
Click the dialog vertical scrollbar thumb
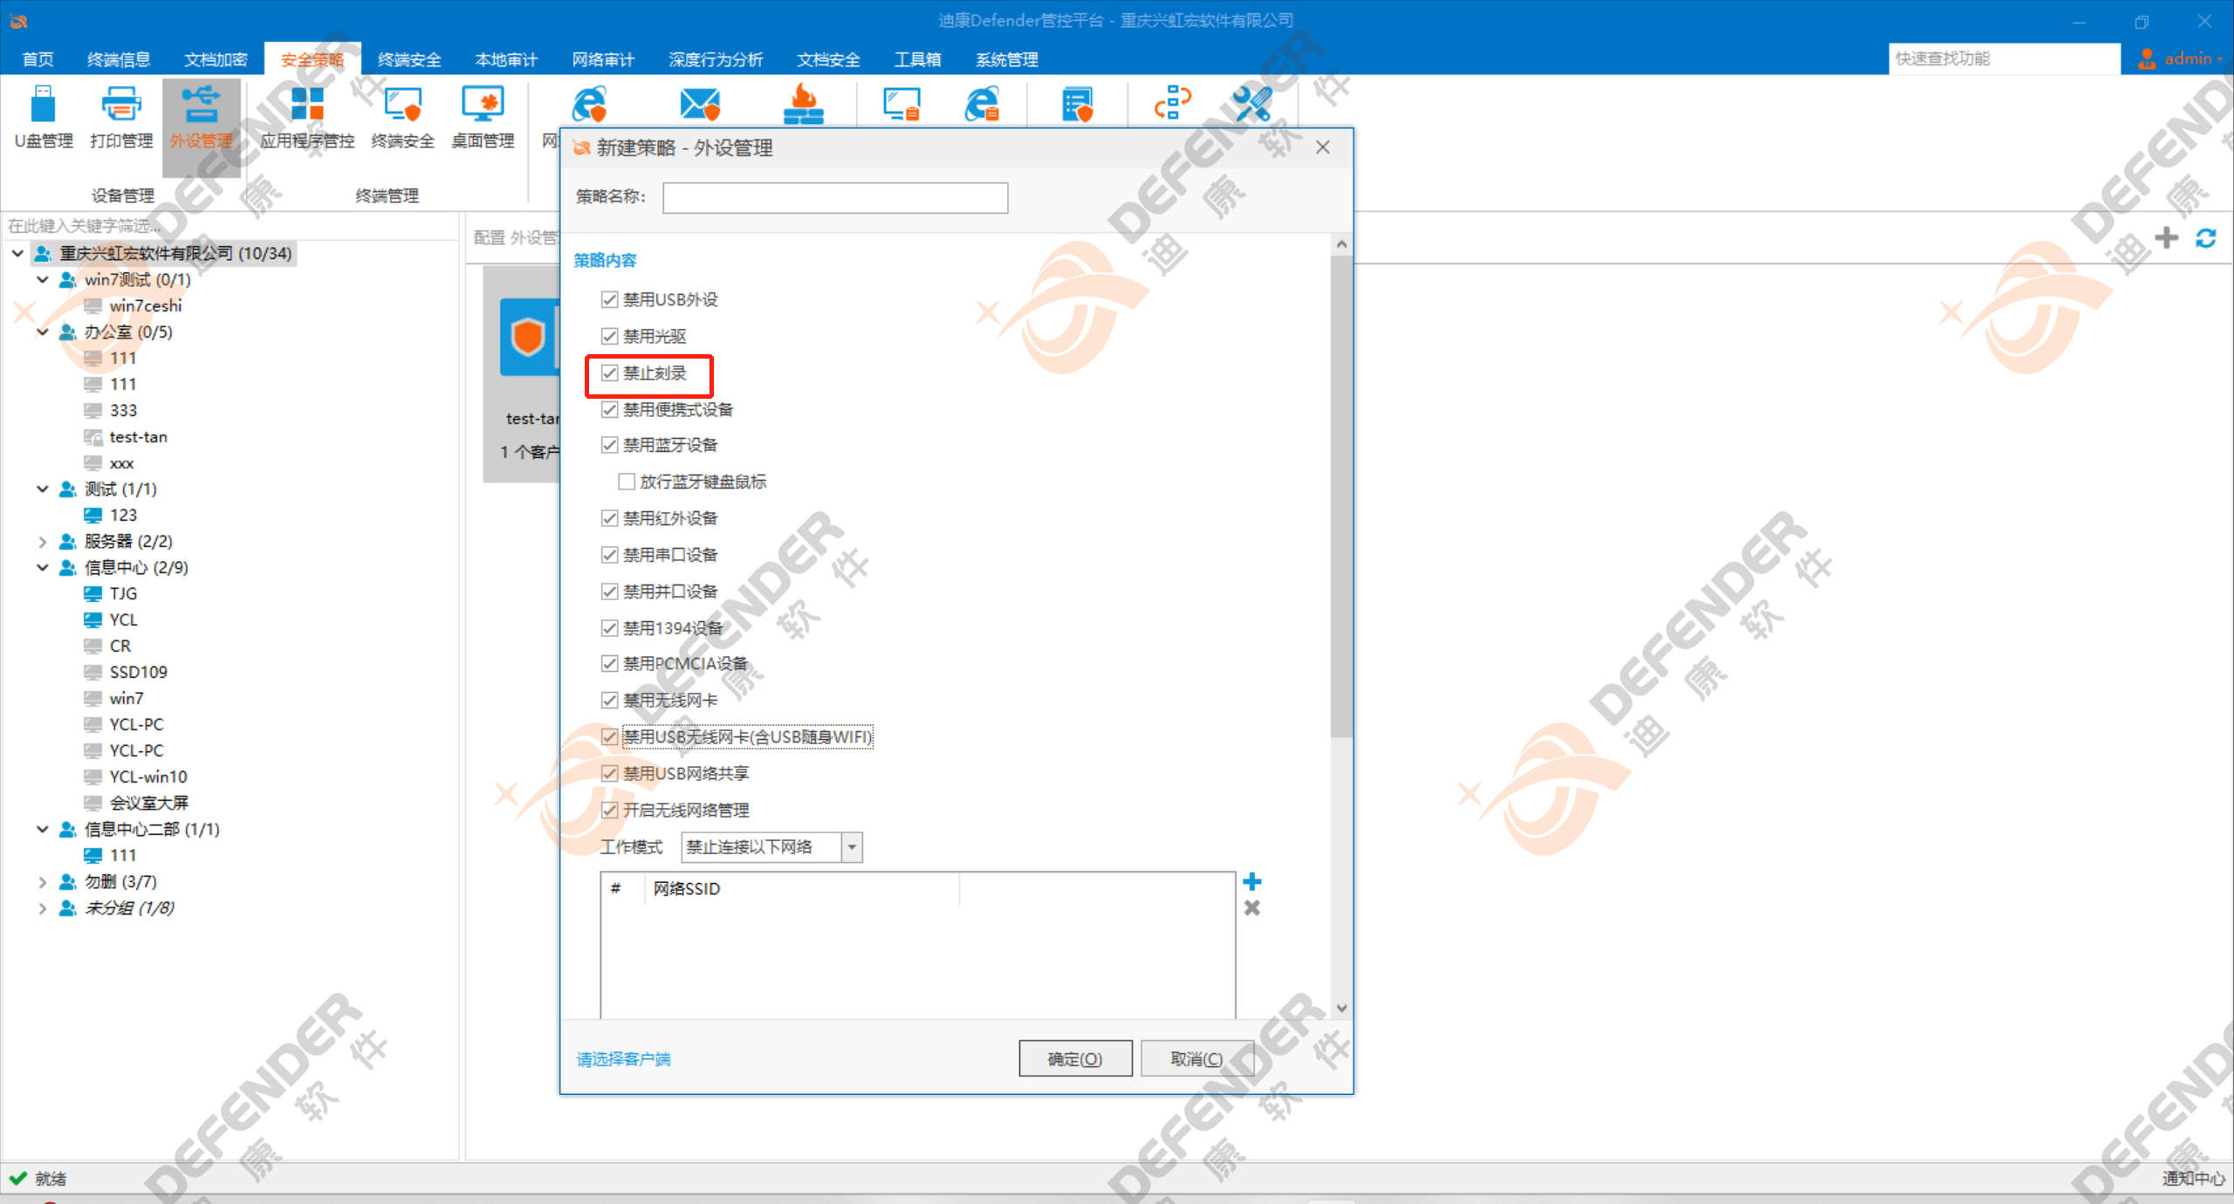1341,497
